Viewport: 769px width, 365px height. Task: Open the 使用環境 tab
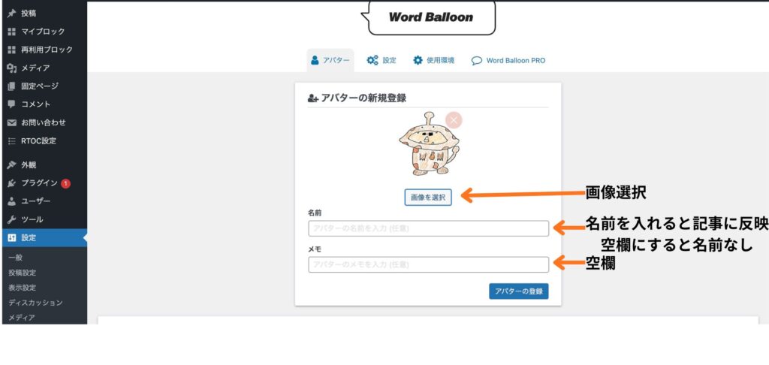point(433,61)
